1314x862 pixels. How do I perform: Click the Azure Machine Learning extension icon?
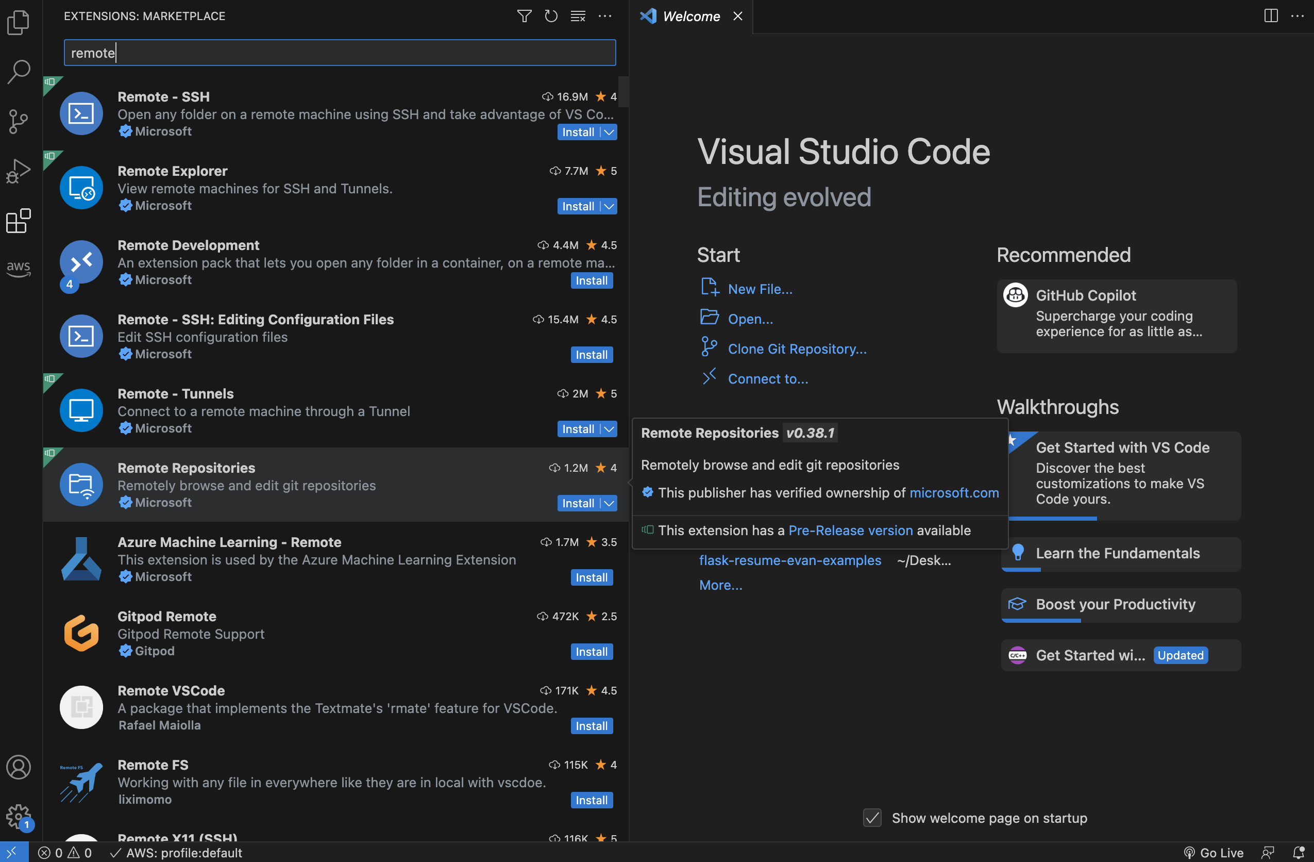tap(81, 559)
